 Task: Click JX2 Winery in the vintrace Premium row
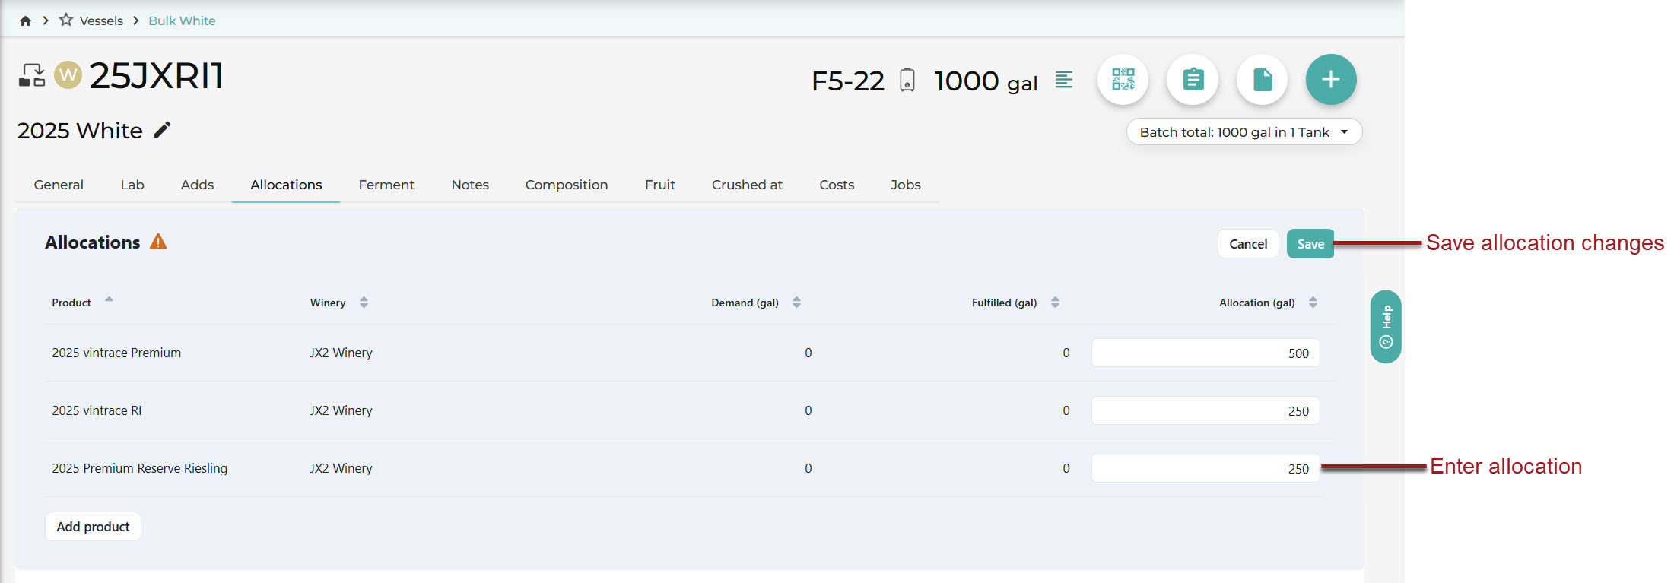[x=341, y=353]
